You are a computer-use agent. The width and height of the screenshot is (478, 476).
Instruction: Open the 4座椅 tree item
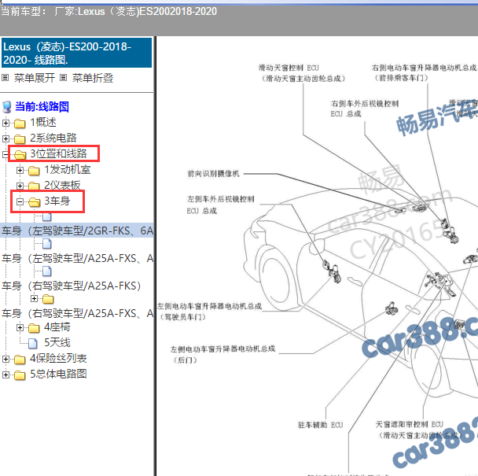click(57, 327)
